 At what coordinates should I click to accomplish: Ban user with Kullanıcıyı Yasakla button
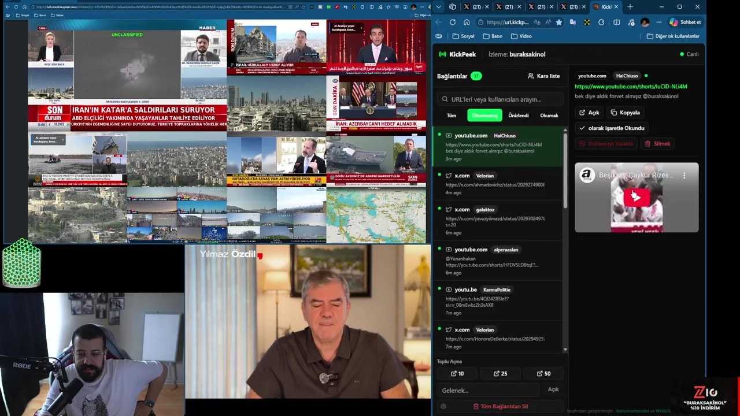pos(606,144)
